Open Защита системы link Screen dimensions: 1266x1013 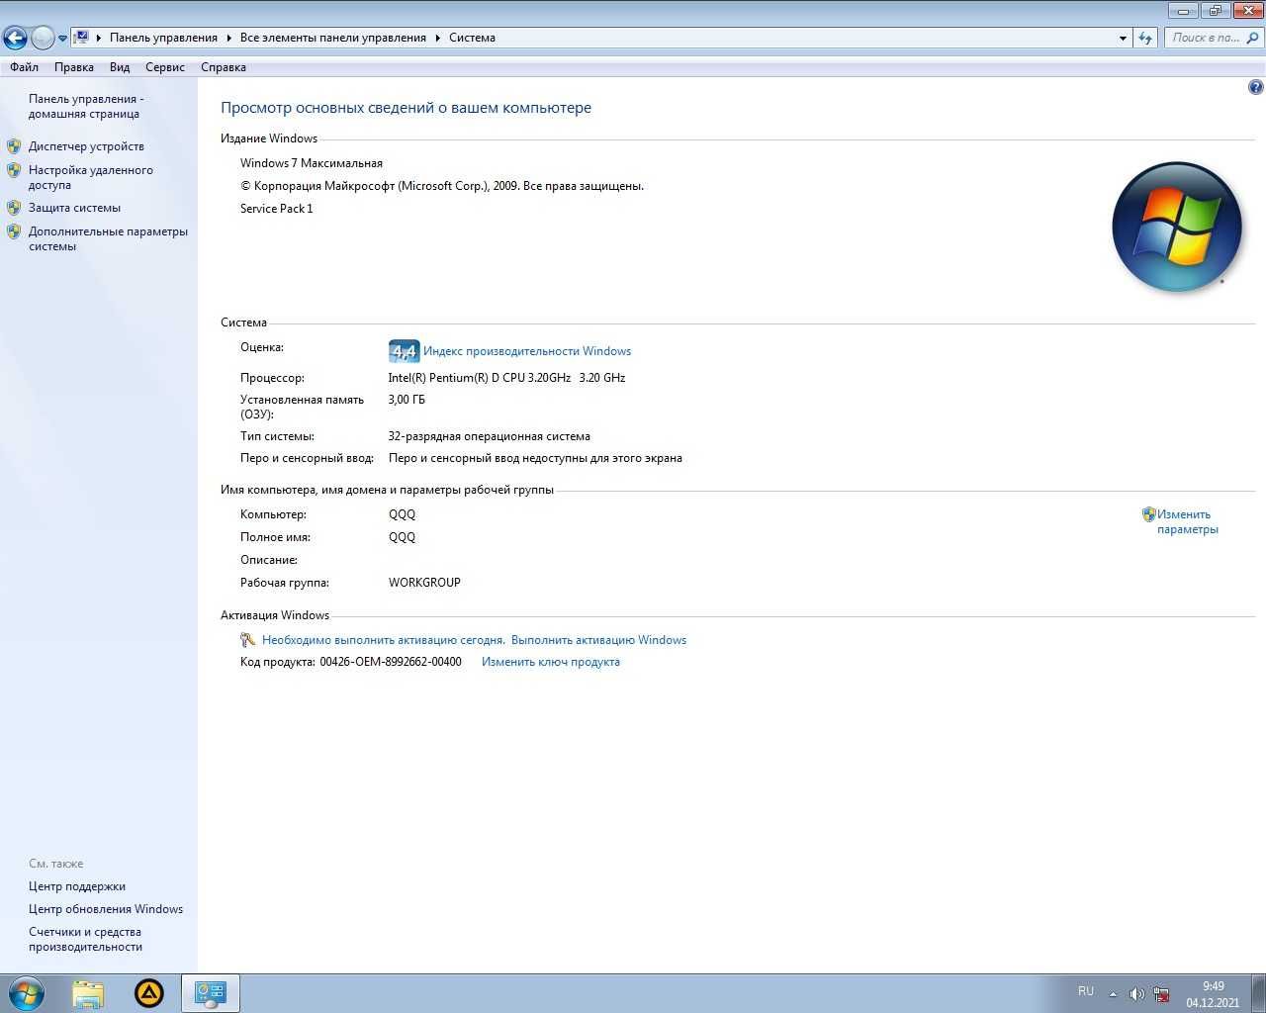[x=74, y=208]
